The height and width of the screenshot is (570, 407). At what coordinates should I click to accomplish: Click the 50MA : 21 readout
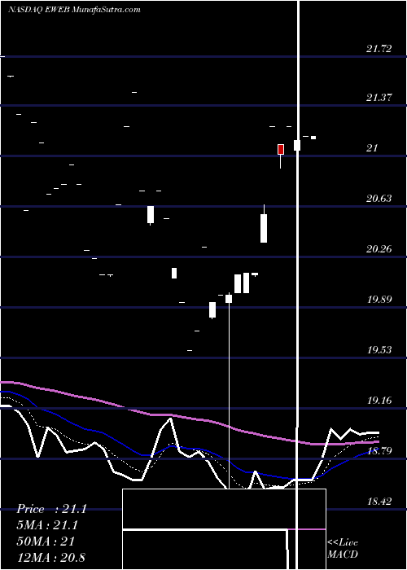(x=46, y=541)
